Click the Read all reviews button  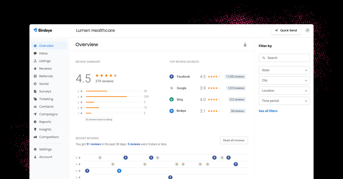pos(234,140)
